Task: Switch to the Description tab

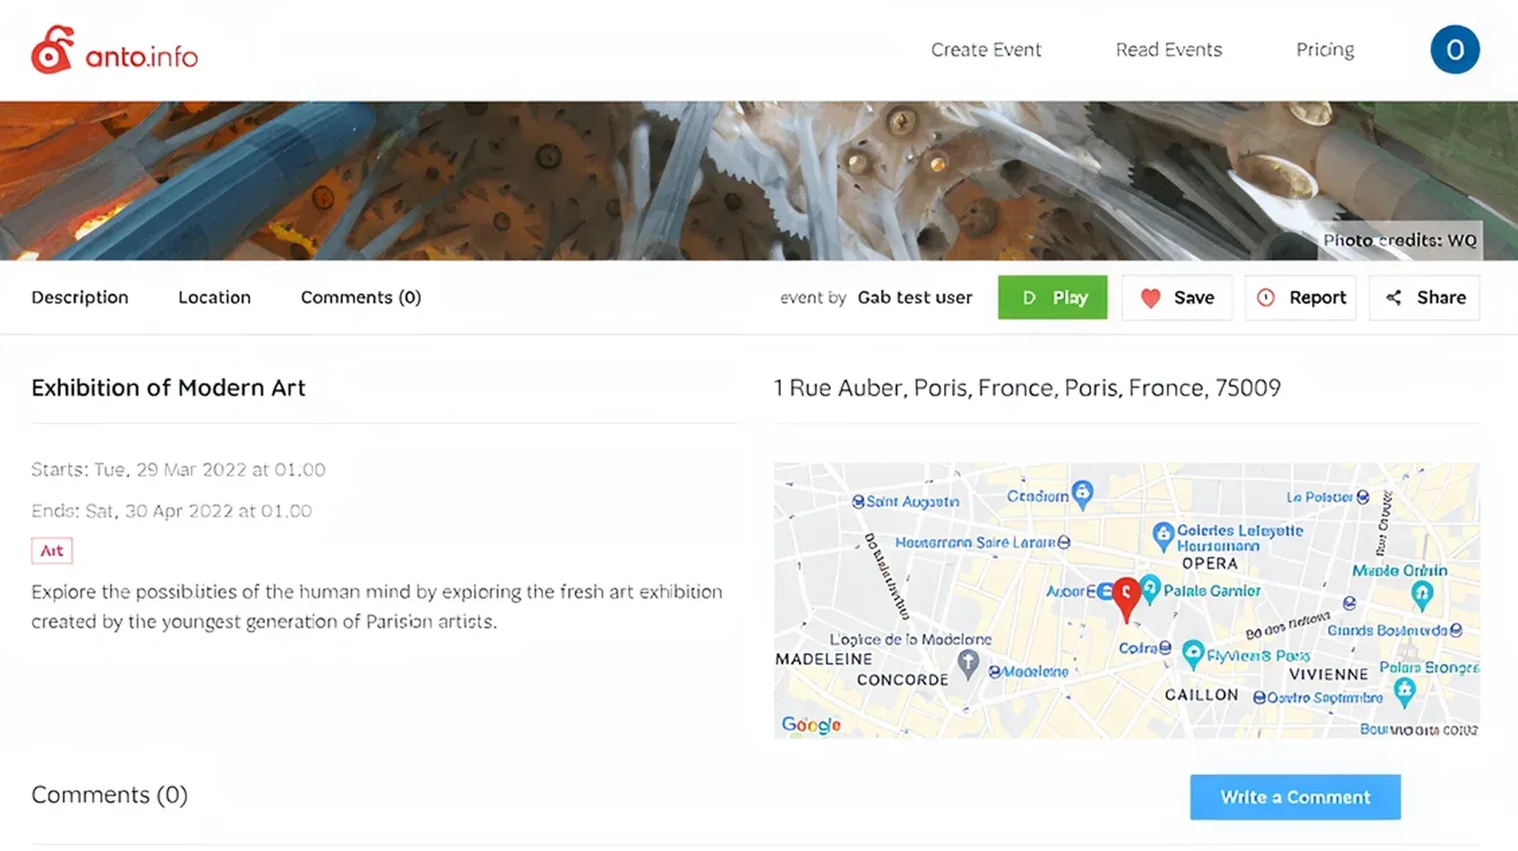Action: tap(80, 298)
